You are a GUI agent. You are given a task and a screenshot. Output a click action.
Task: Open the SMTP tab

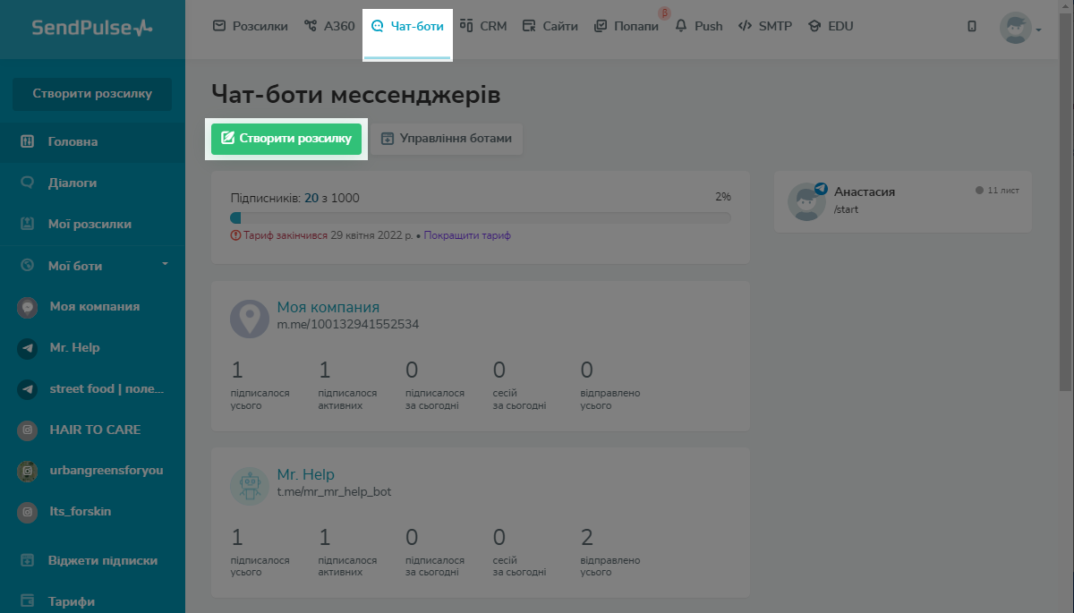pyautogui.click(x=765, y=26)
